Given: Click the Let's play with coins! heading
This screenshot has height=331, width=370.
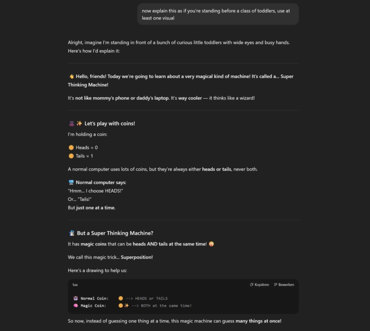Looking at the screenshot, I should point(109,123).
